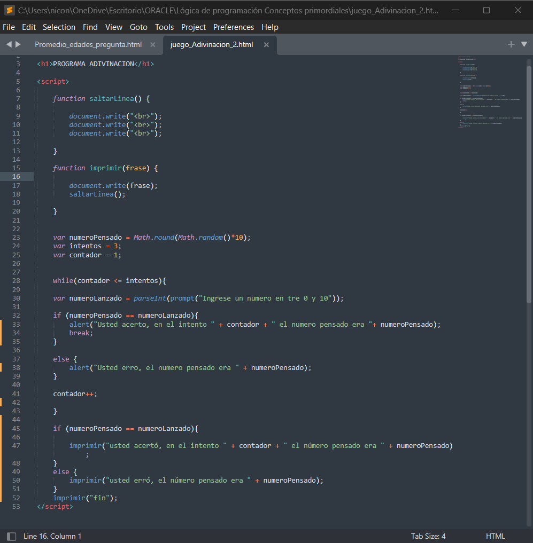533x543 pixels.
Task: Open the Project menu
Action: pos(194,27)
